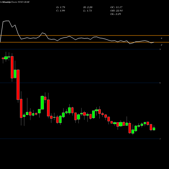Screen dimensions: 169x169
Task: Click the price axis label '6'
Action: [160, 83]
